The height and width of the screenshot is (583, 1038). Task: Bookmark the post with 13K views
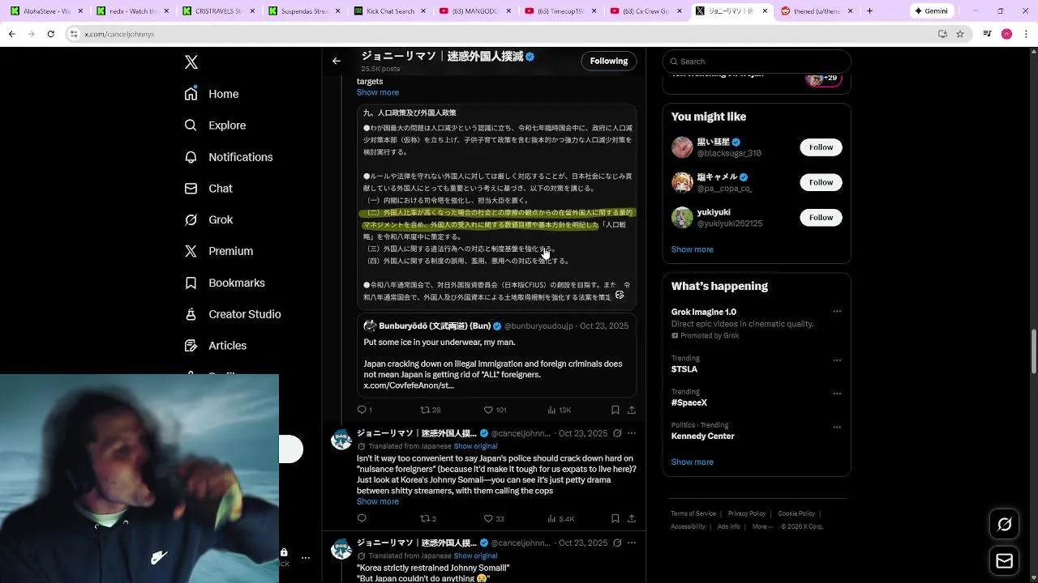tap(616, 410)
